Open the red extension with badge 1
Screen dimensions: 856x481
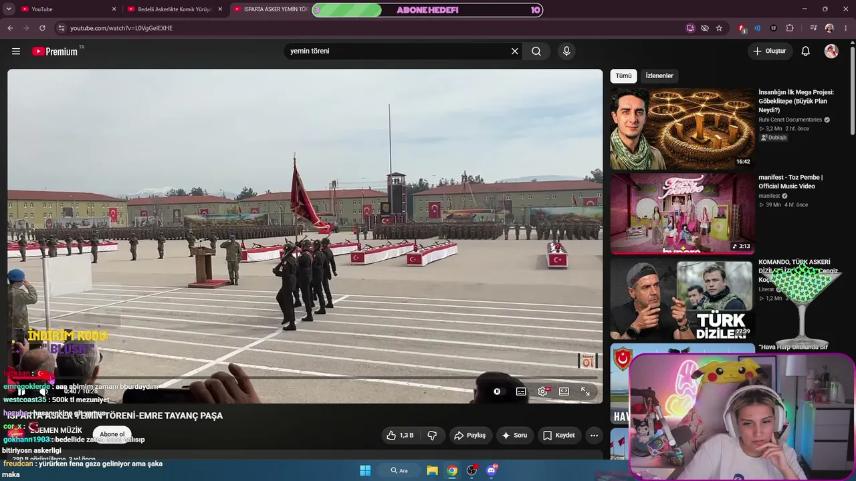(742, 28)
